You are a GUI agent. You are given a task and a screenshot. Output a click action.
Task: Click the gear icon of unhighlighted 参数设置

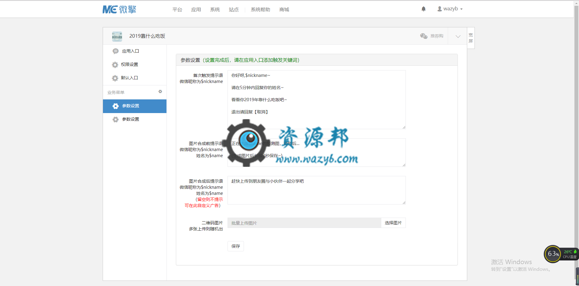[x=115, y=119]
